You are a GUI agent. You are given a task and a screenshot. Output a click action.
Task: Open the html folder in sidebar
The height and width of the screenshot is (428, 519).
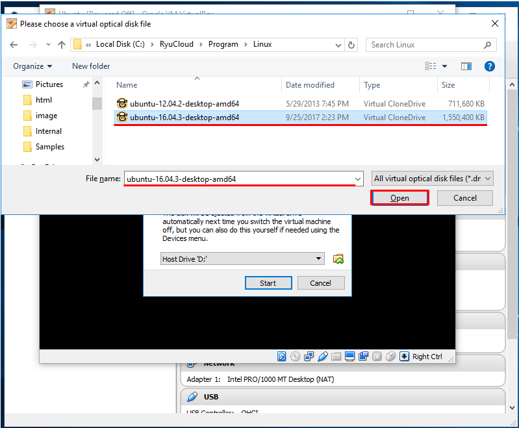(x=44, y=99)
